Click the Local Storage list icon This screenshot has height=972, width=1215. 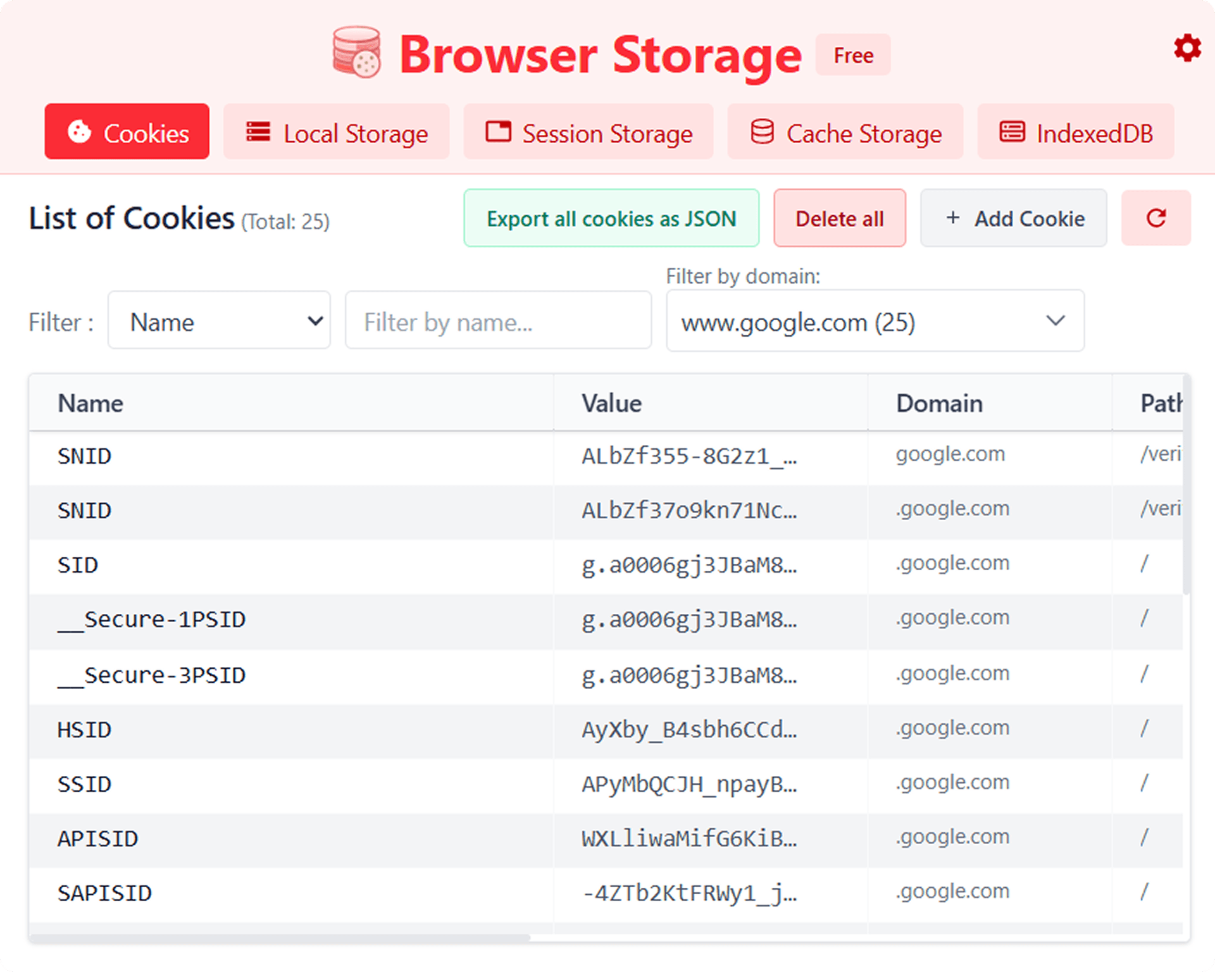click(x=257, y=132)
